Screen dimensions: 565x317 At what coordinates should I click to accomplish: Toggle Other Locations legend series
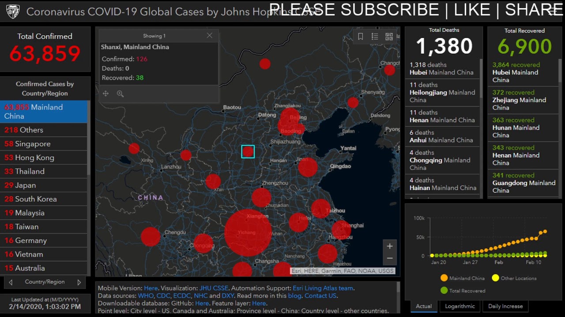coord(514,278)
